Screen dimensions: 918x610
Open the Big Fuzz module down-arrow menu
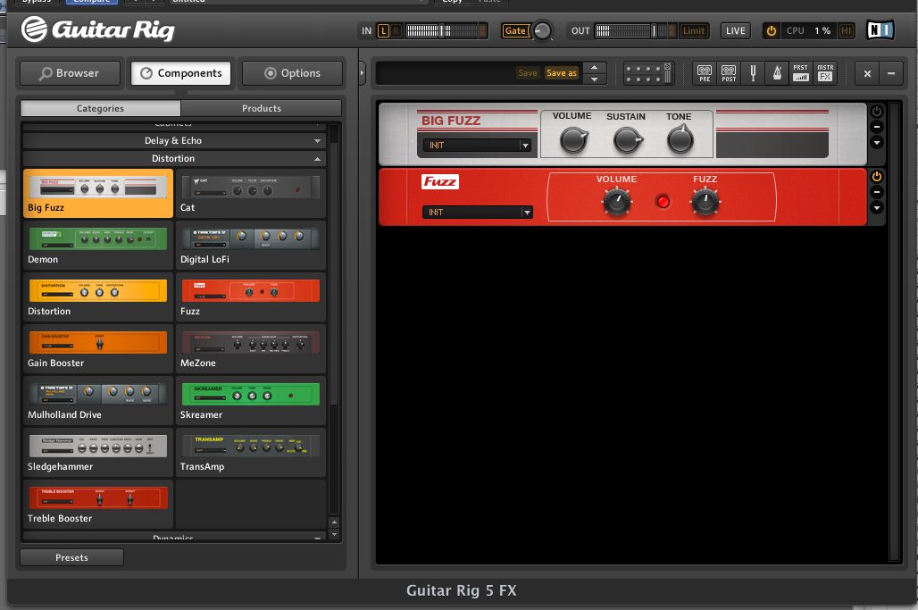[x=876, y=142]
